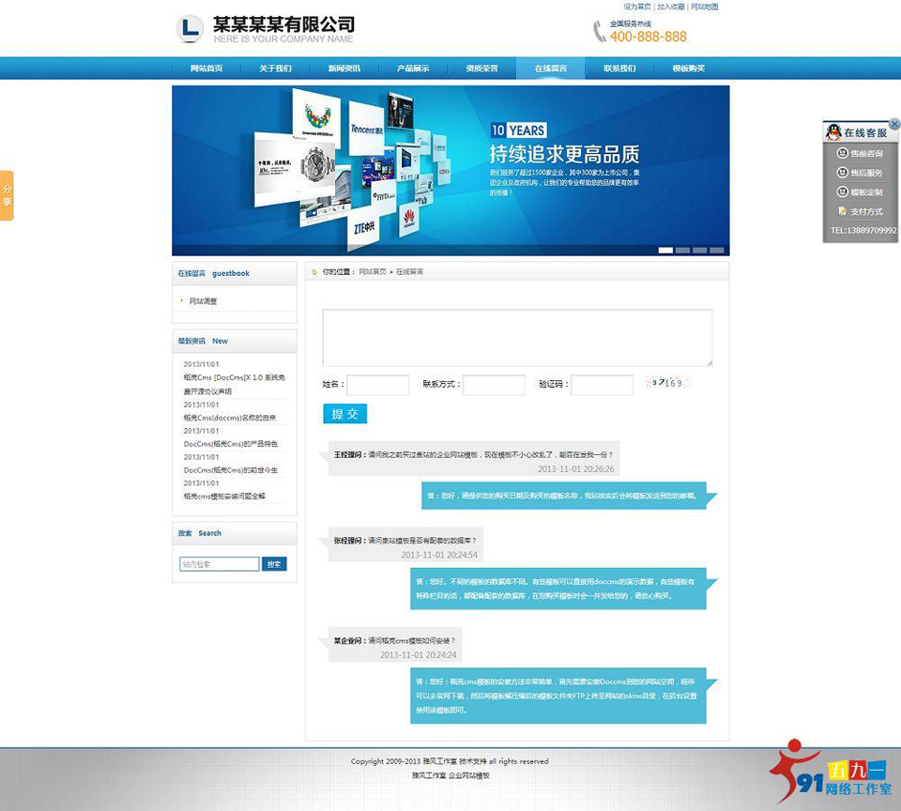Open 售前咨询 chat from the service panel

pyautogui.click(x=860, y=153)
